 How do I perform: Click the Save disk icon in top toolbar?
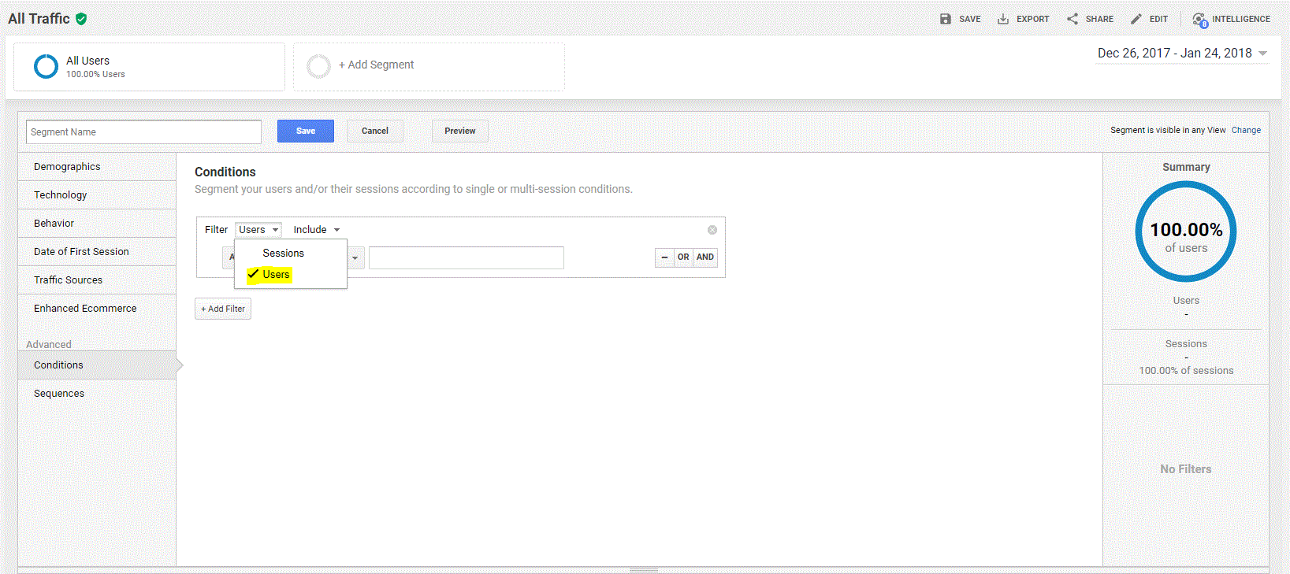click(945, 19)
